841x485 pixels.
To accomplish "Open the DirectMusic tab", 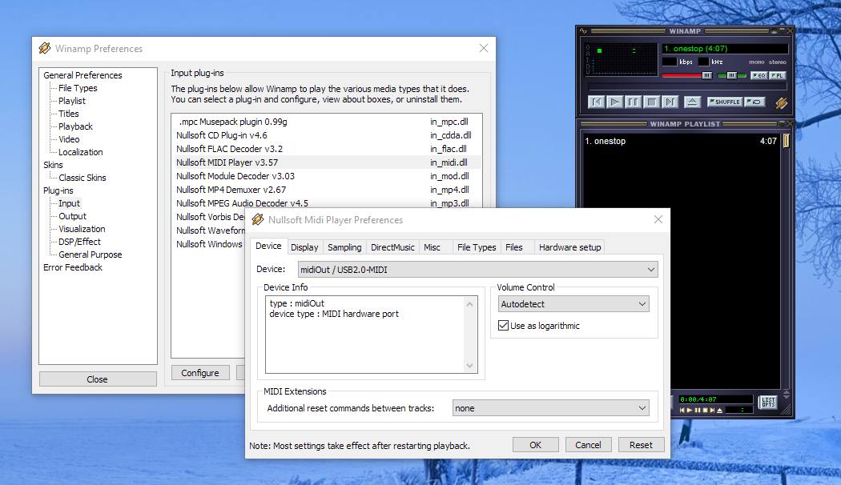I will [x=392, y=247].
